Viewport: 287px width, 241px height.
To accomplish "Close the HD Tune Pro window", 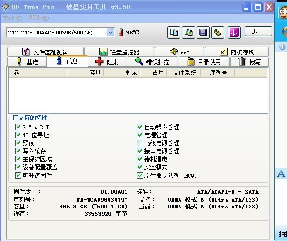I will pyautogui.click(x=269, y=7).
